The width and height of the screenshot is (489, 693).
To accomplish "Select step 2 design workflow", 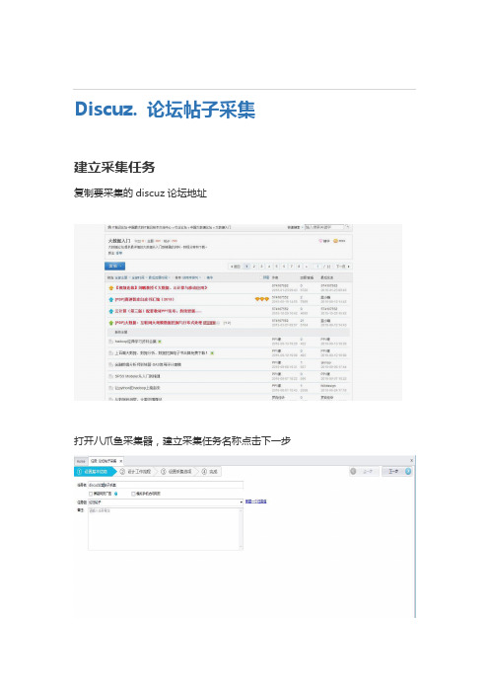I will coord(136,472).
